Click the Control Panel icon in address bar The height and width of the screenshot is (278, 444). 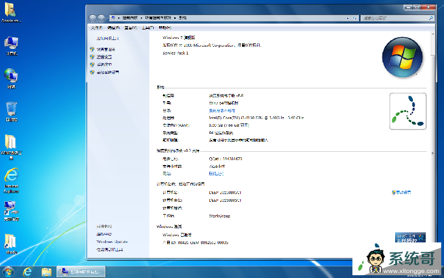[x=113, y=18]
